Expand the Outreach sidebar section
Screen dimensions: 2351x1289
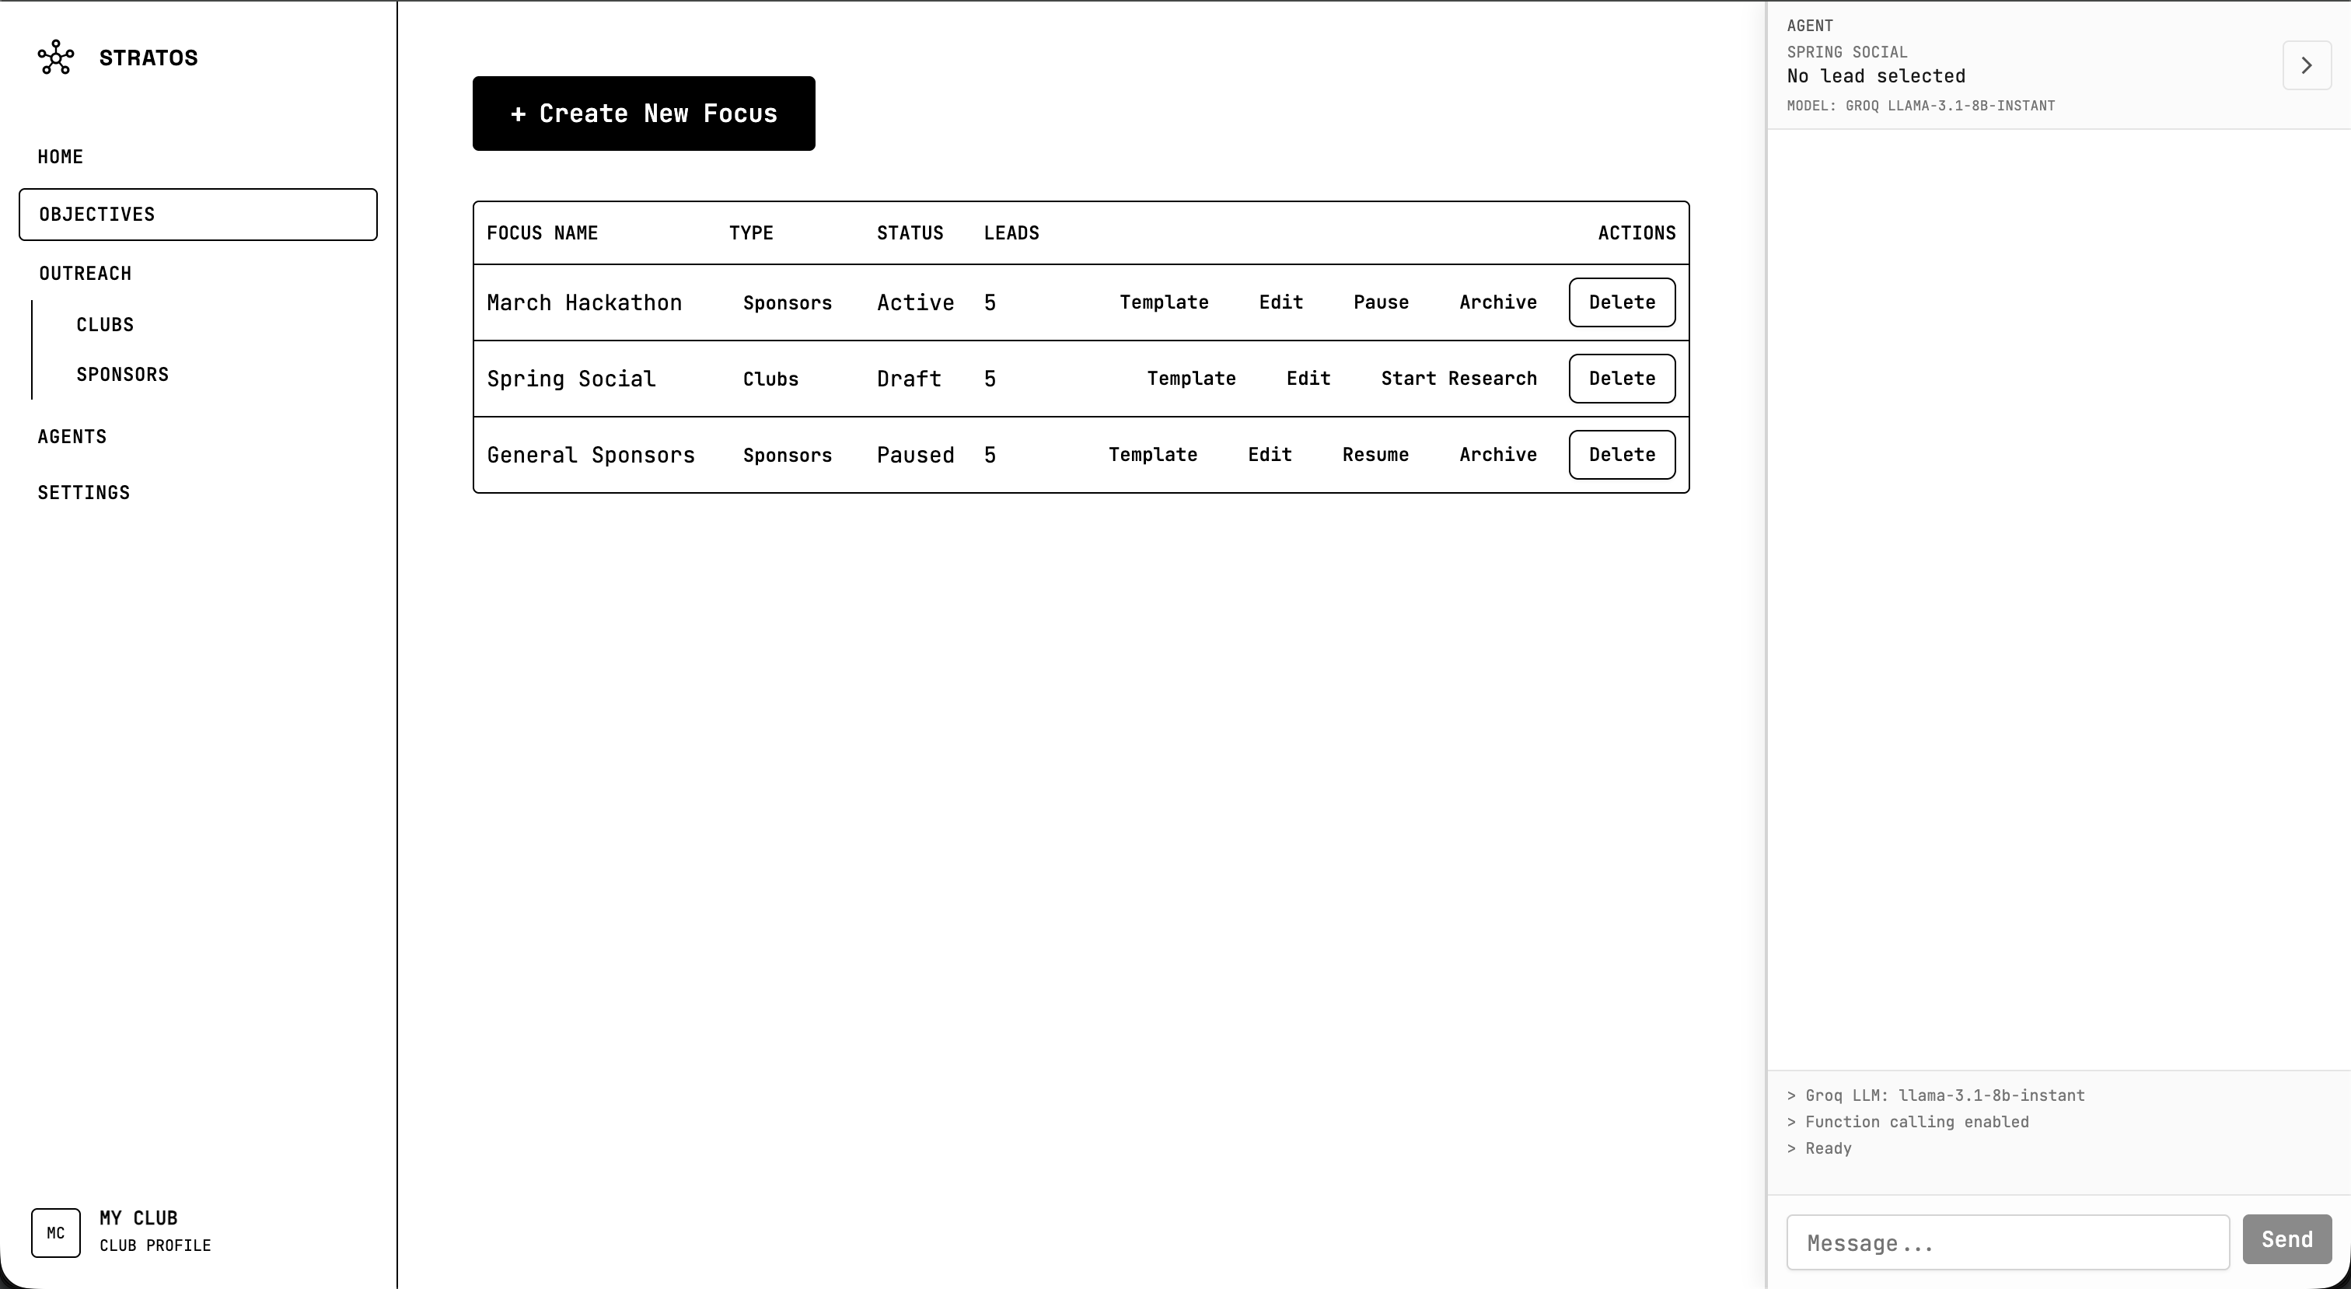pyautogui.click(x=85, y=274)
